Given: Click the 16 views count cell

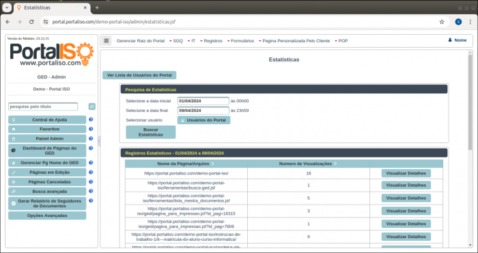Looking at the screenshot, I should [x=309, y=173].
